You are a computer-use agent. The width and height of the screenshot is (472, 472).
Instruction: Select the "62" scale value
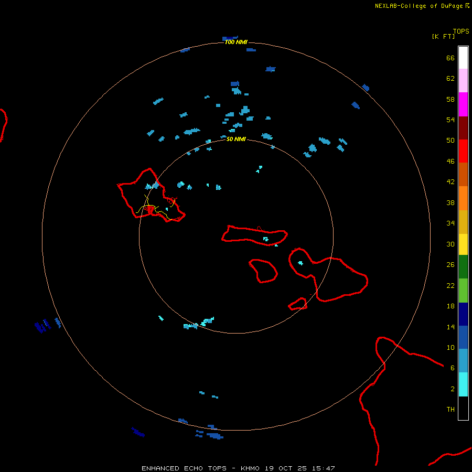[x=450, y=79]
